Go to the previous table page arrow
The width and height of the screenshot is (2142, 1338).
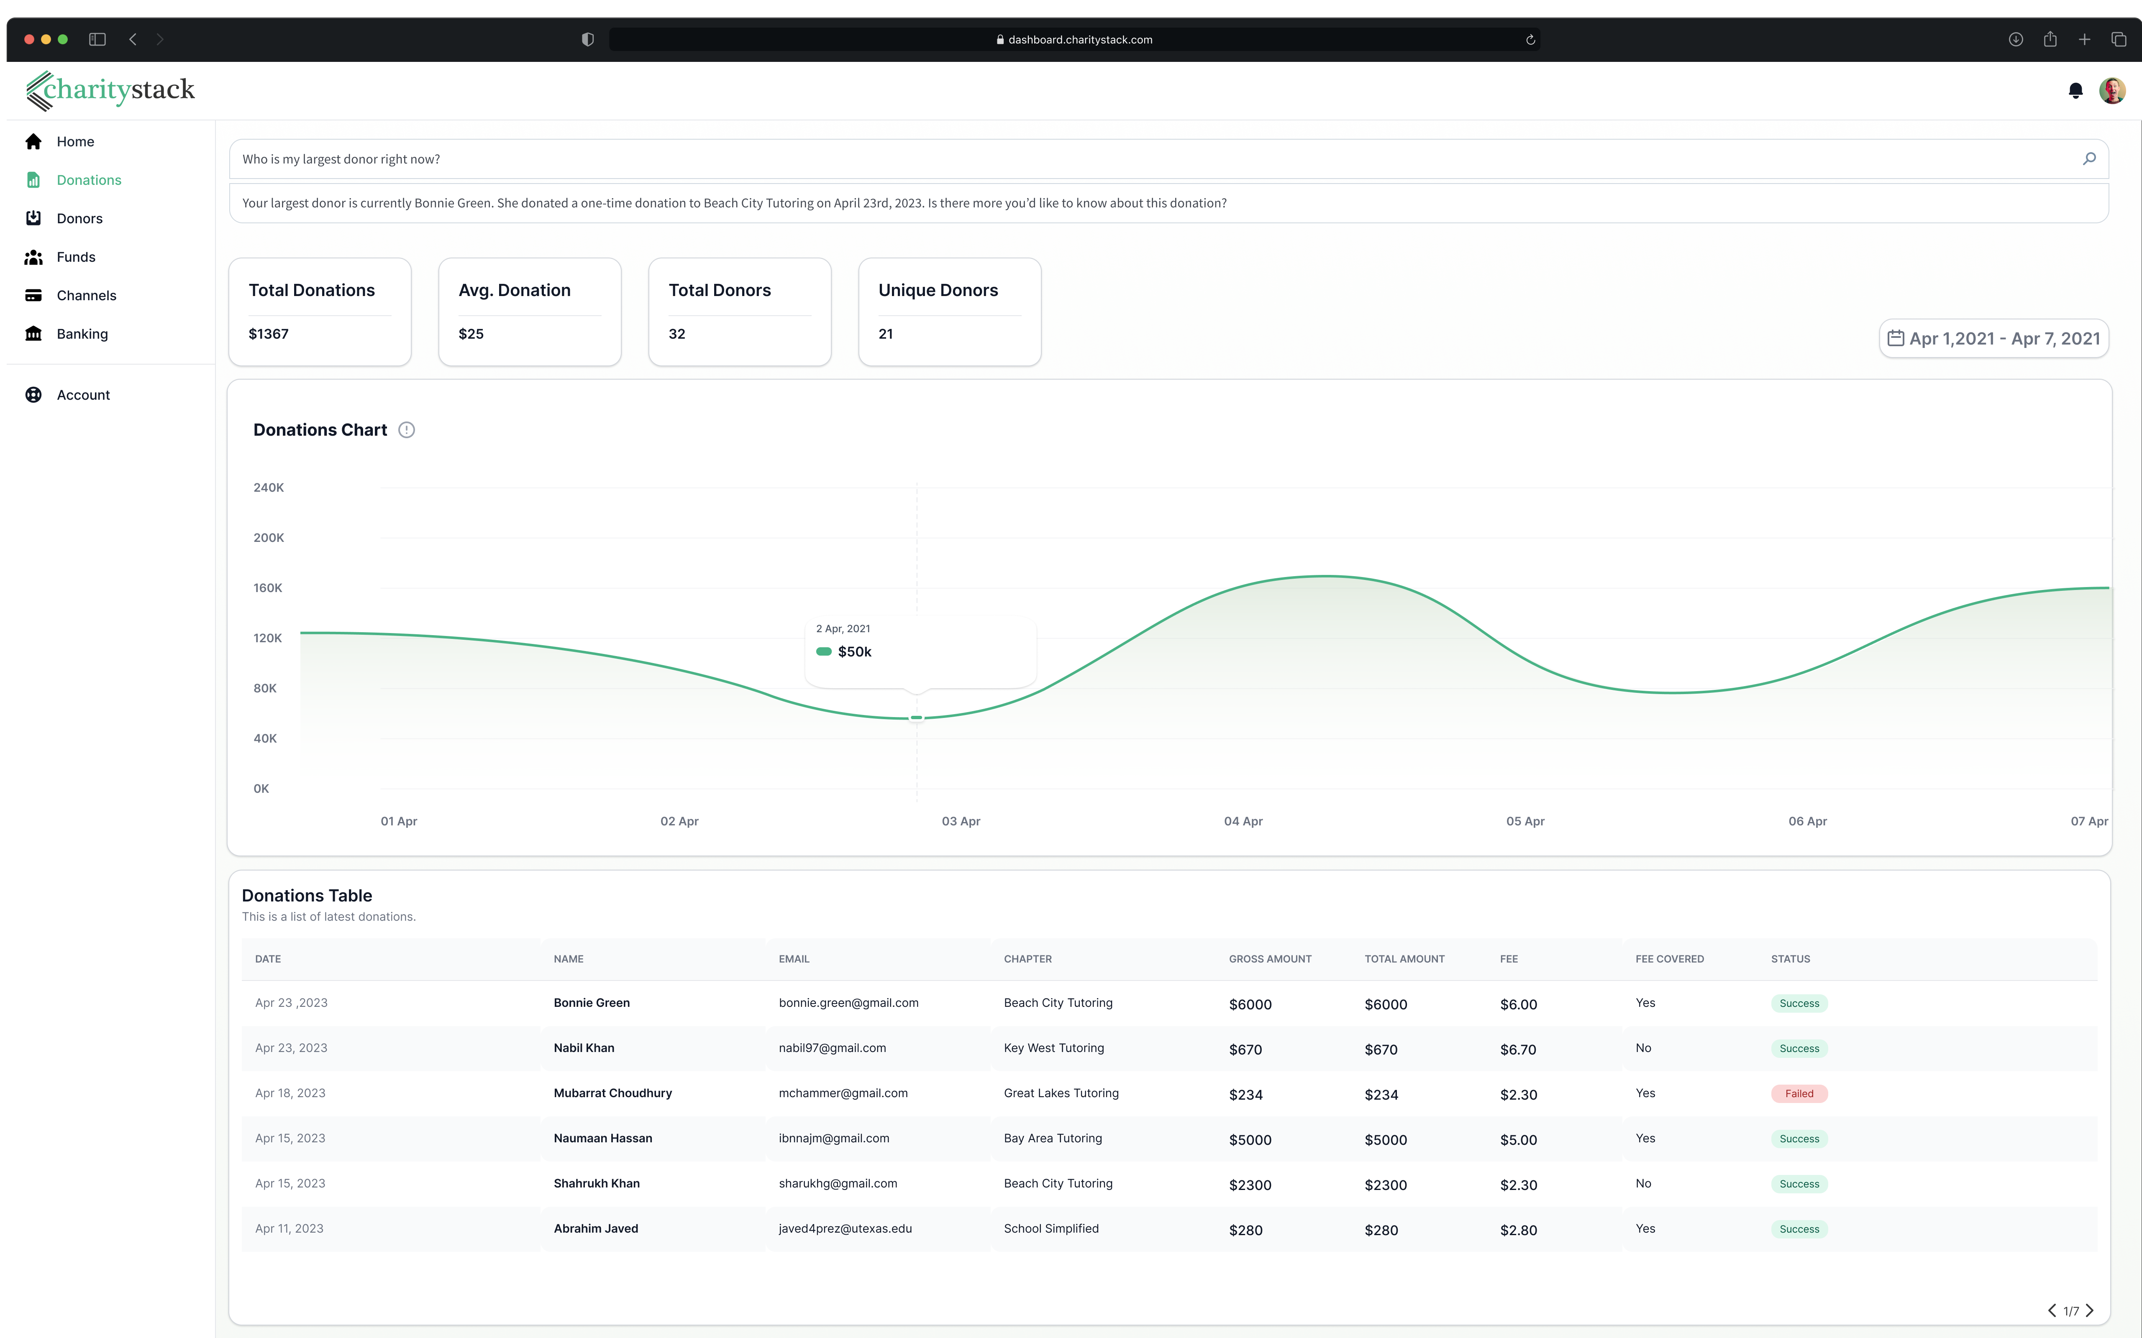[x=2052, y=1310]
